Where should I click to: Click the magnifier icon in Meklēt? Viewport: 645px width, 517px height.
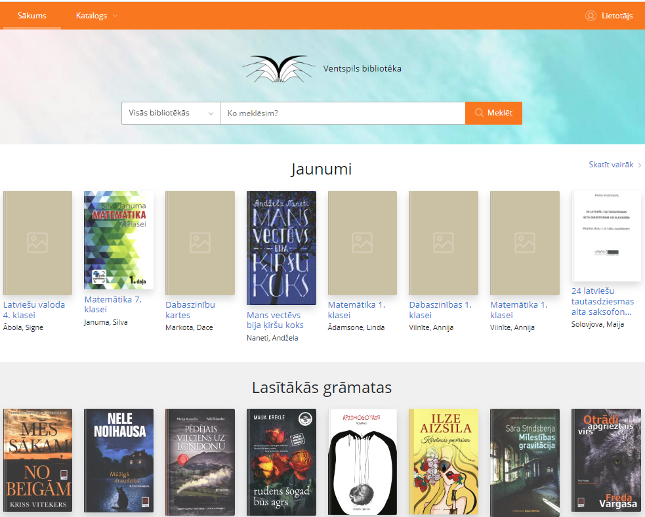pos(479,113)
